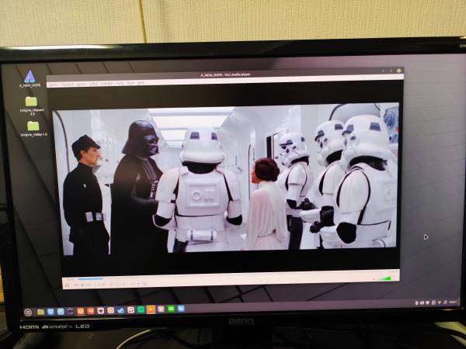Open the Tools menu in VLC
This screenshot has width=466, height=349.
[x=120, y=84]
